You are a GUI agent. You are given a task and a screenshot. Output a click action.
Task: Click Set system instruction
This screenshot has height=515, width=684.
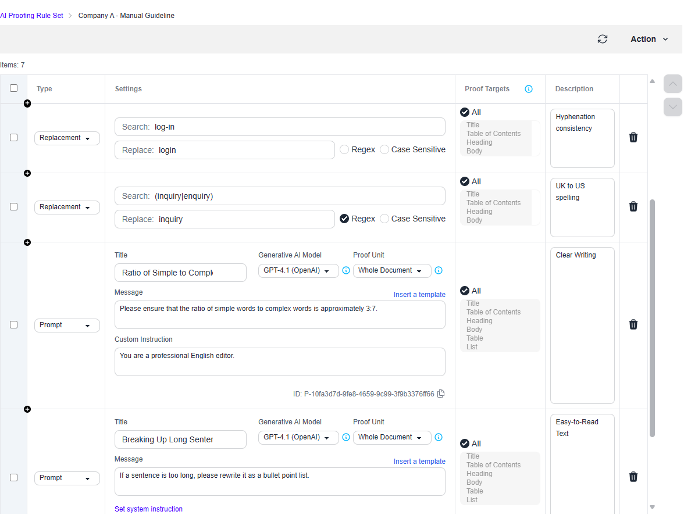(x=148, y=509)
